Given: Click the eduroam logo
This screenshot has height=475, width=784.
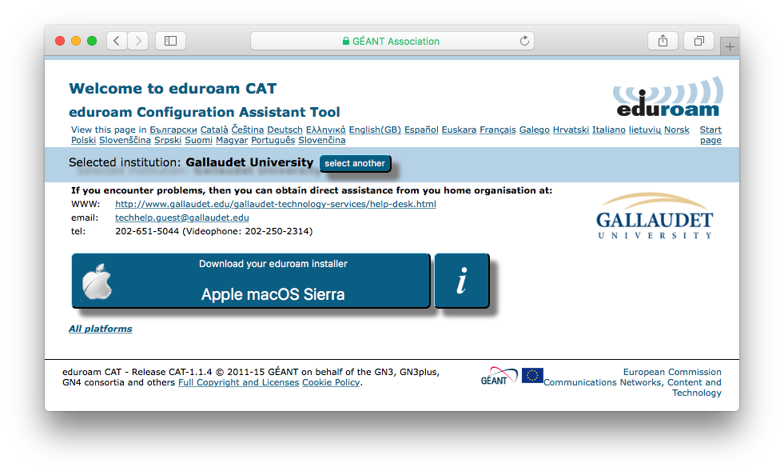Looking at the screenshot, I should coord(668,97).
